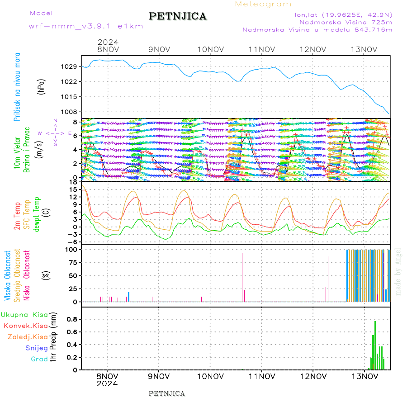Click the tallest green precipitation bar
This screenshot has height=407, width=407.
tap(375, 345)
